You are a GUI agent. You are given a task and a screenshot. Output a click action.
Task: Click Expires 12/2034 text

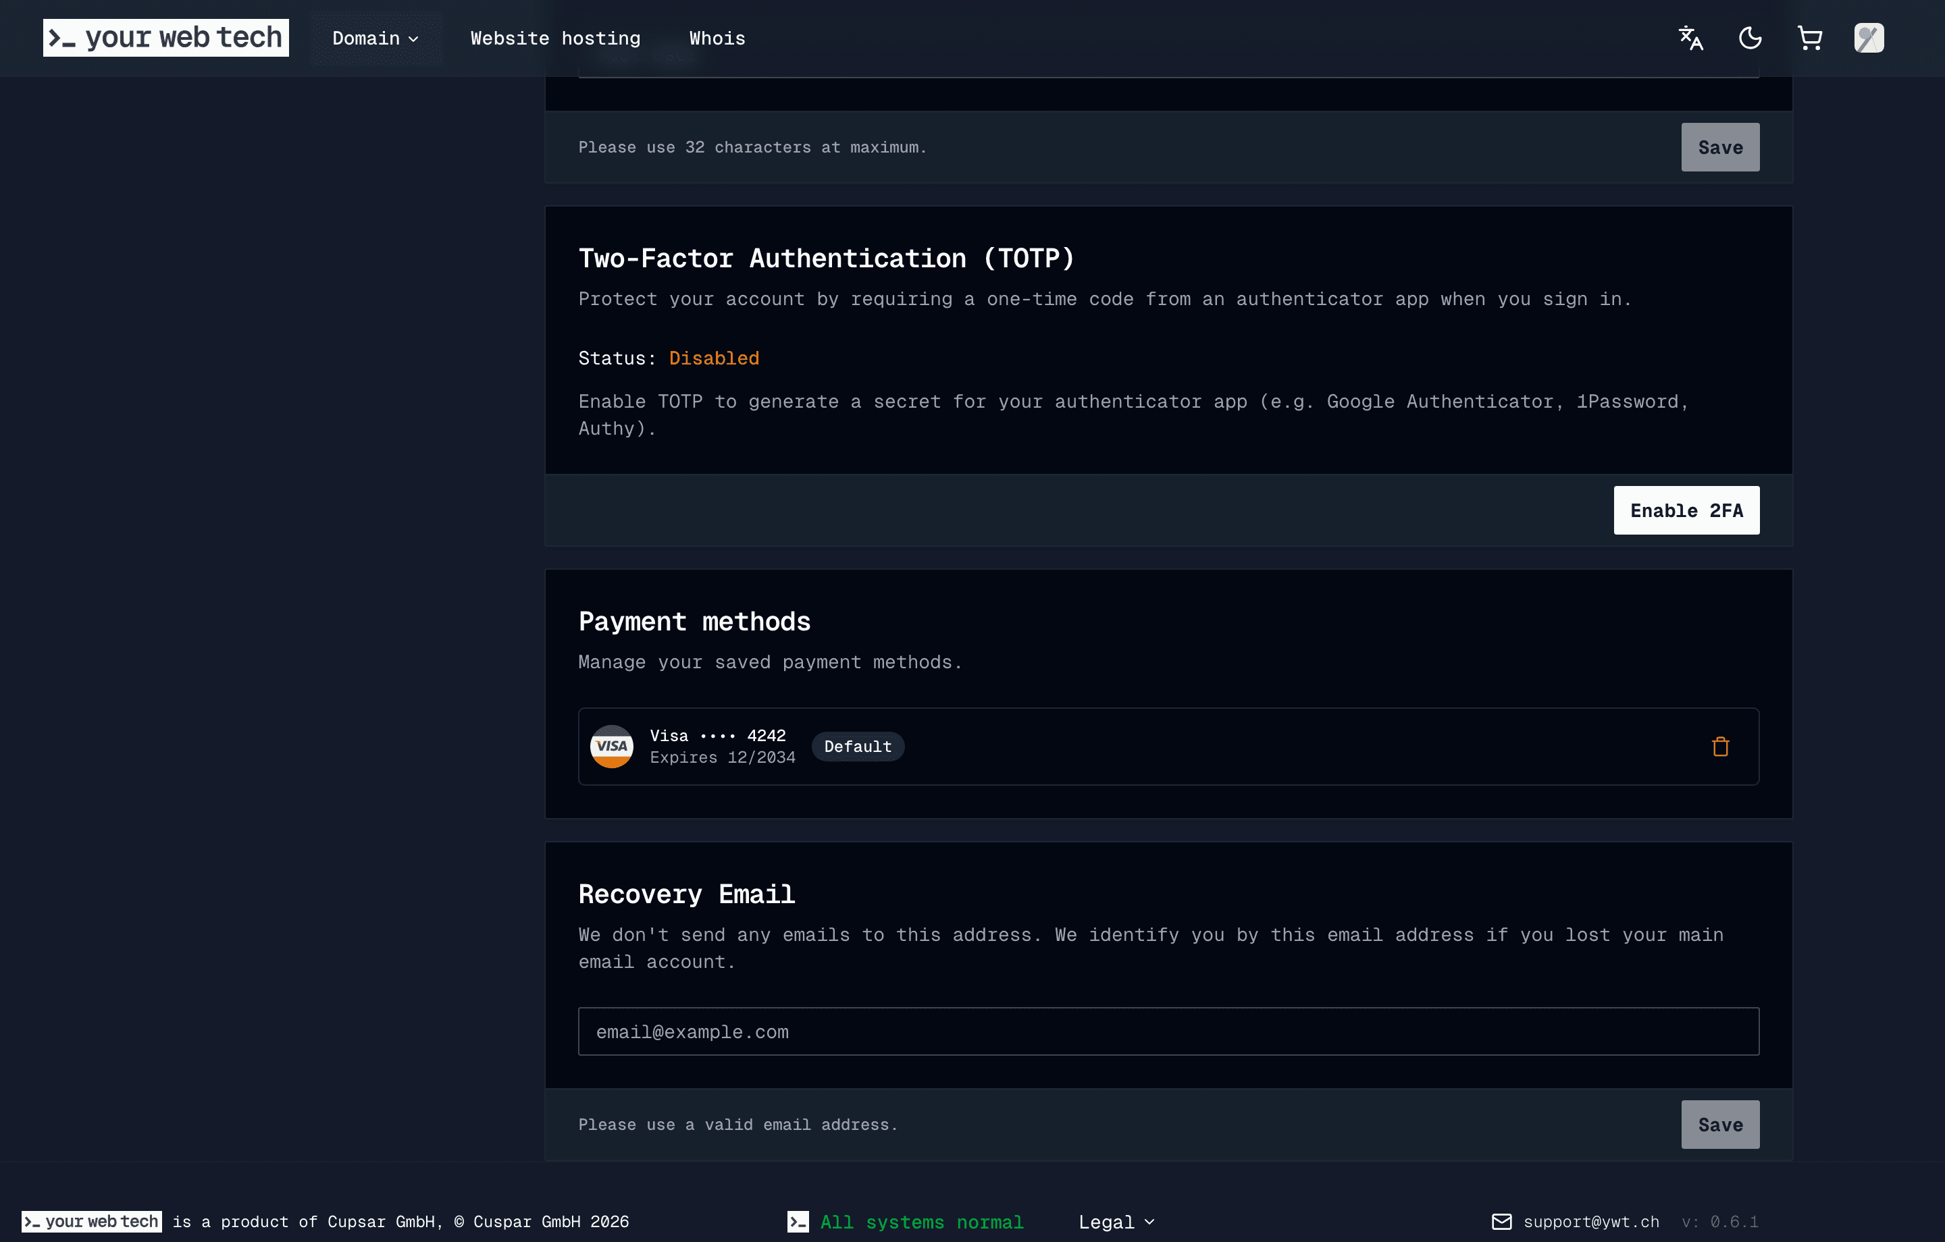pyautogui.click(x=722, y=757)
